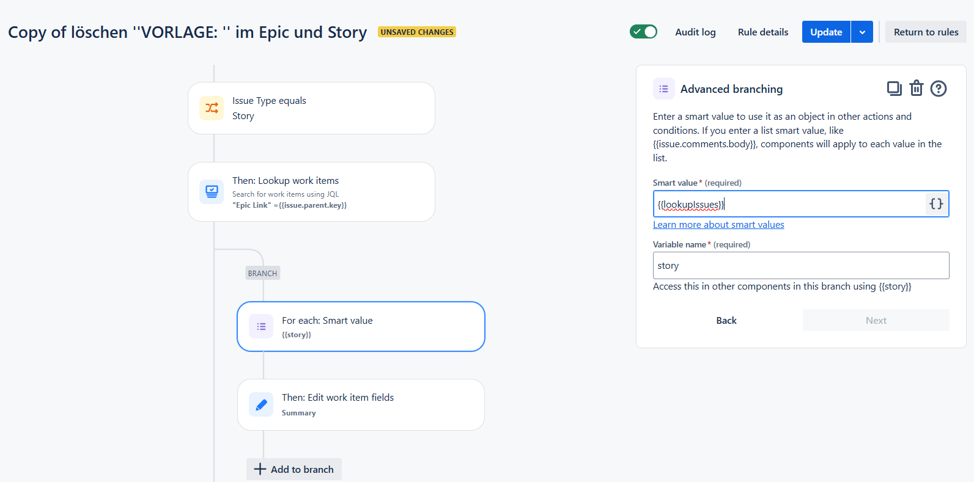The image size is (974, 482).
Task: Click the BRANCH label
Action: pos(263,273)
